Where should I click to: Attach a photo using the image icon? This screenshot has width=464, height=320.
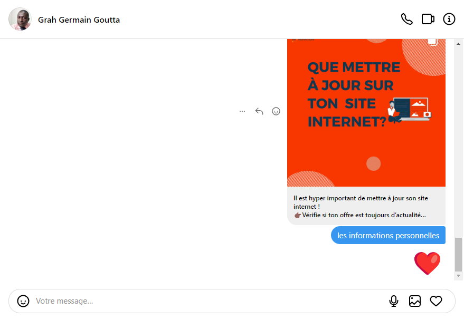click(415, 301)
